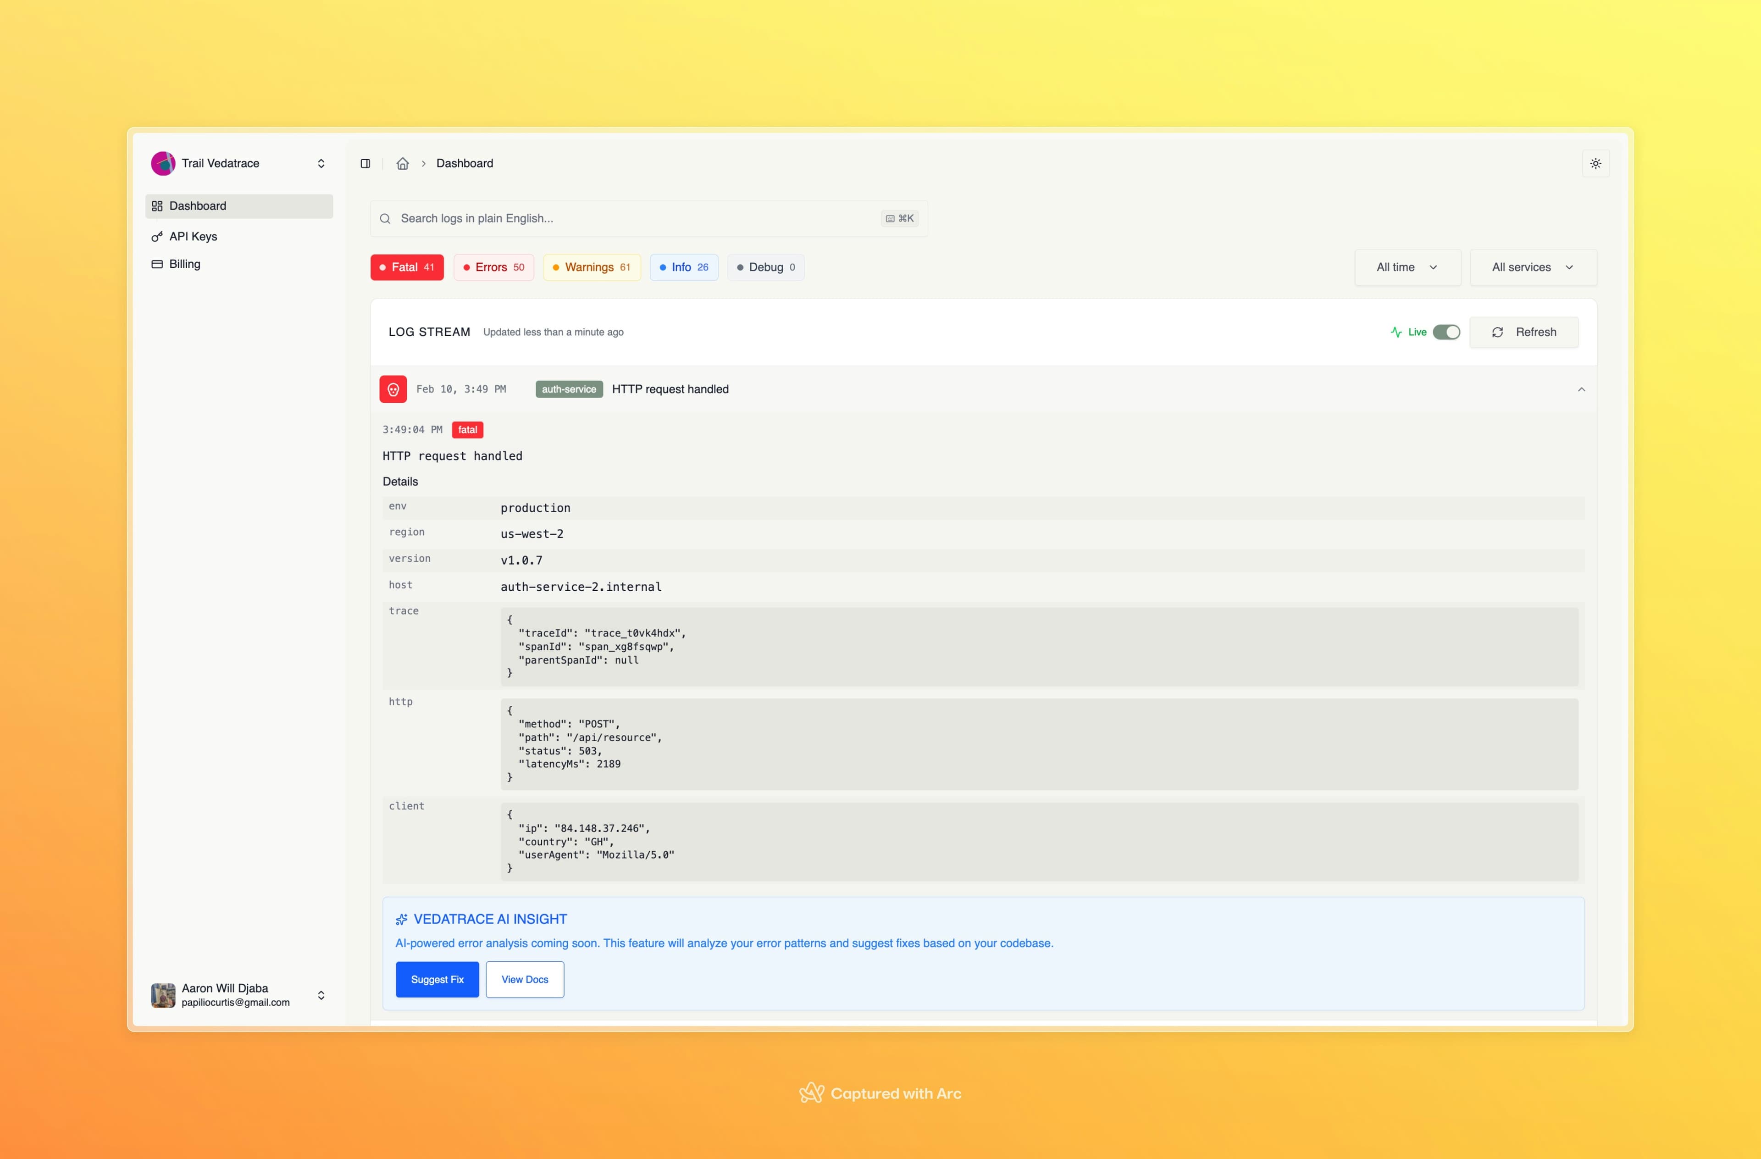Collapse the expanded HTTP request log entry

(x=1581, y=388)
